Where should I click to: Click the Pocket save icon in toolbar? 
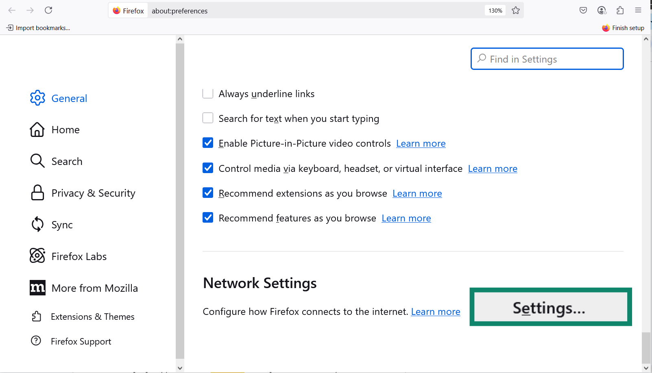click(x=583, y=10)
